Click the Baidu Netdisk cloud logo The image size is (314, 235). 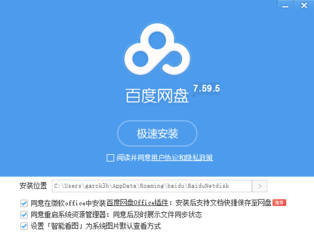pos(157,49)
